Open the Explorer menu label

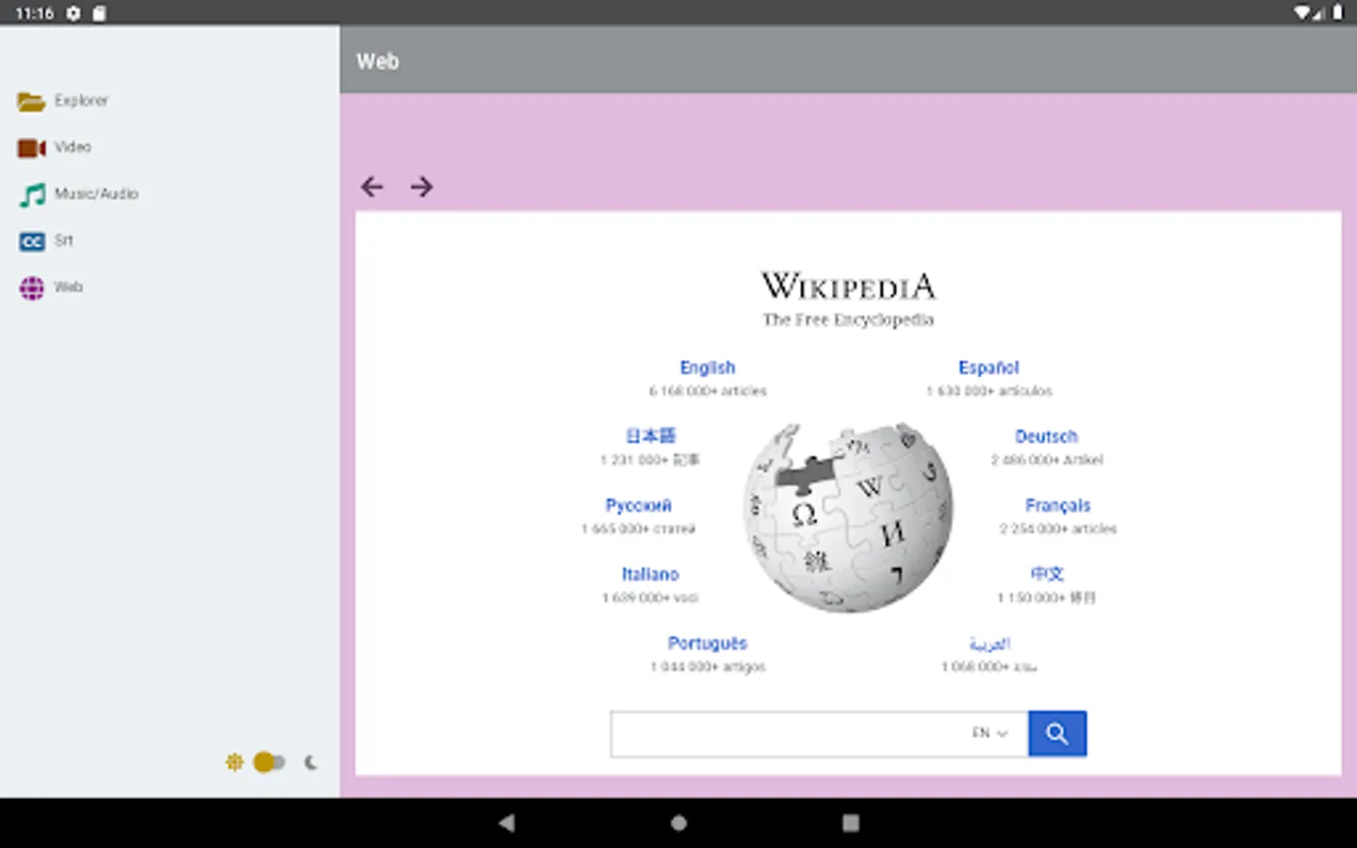click(81, 100)
